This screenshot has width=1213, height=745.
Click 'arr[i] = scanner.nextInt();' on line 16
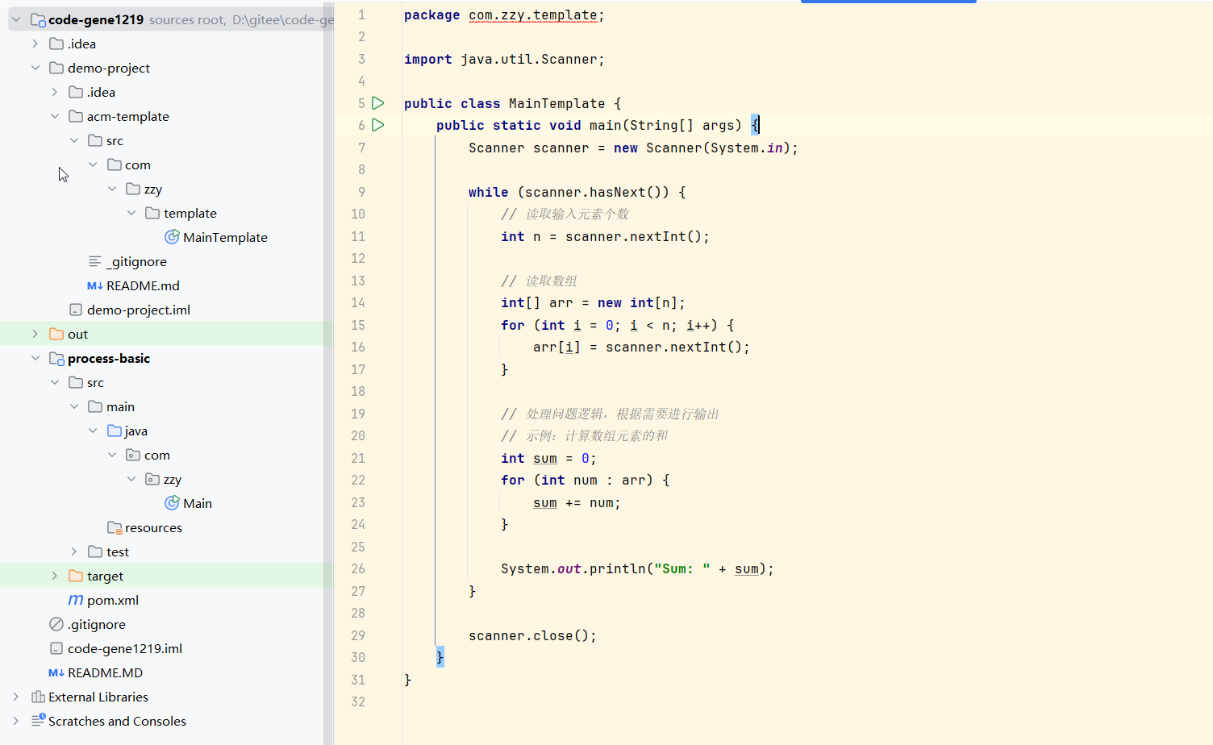click(x=641, y=347)
